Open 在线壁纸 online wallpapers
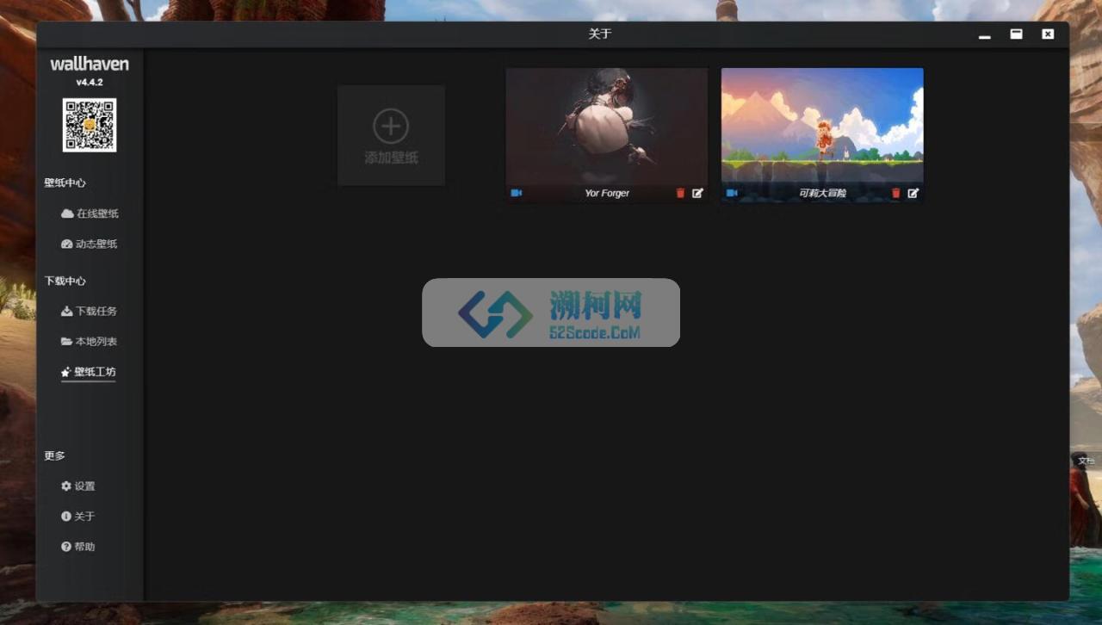The height and width of the screenshot is (625, 1102). [x=90, y=213]
